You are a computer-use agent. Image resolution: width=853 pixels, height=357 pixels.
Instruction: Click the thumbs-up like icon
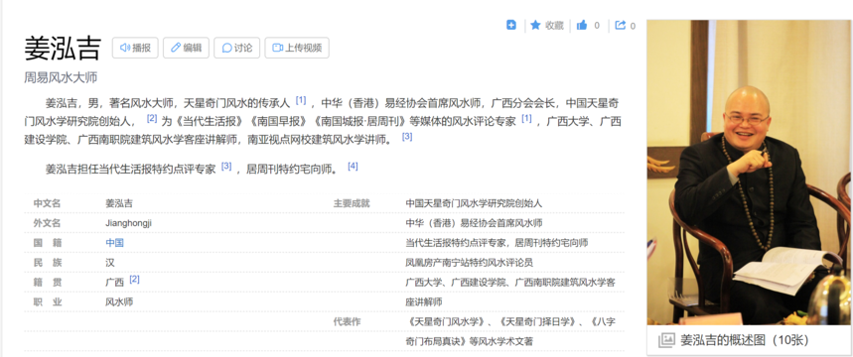click(582, 25)
